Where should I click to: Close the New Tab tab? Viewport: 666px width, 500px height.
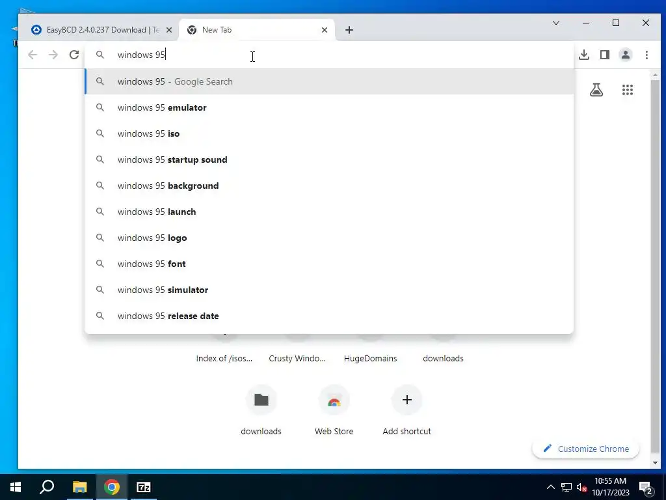point(325,30)
